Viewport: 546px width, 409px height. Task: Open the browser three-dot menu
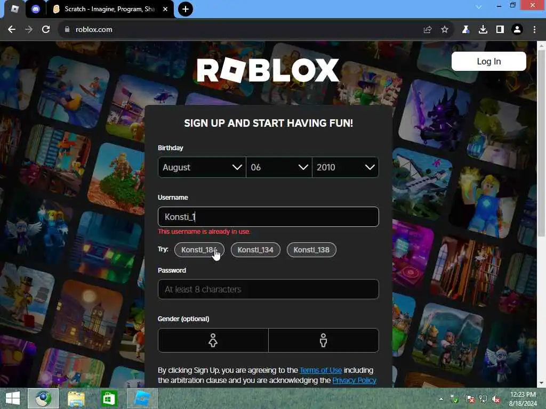pos(534,30)
